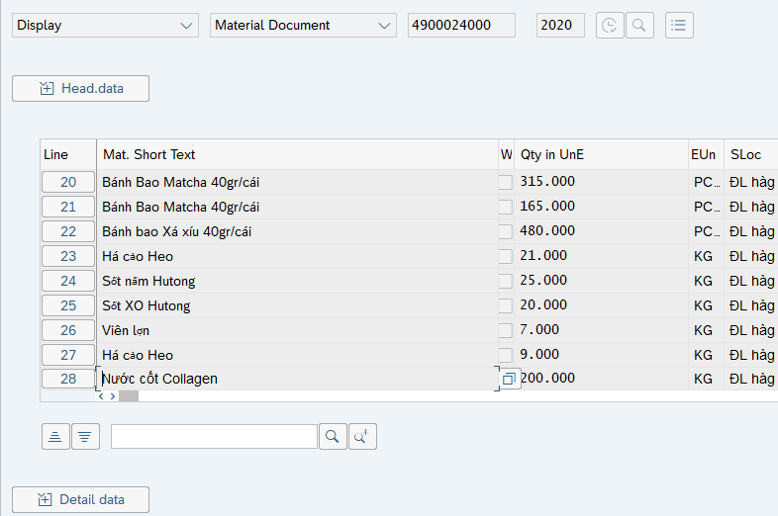Image resolution: width=778 pixels, height=516 pixels.
Task: Click the document number field 4900024000
Action: coord(461,26)
